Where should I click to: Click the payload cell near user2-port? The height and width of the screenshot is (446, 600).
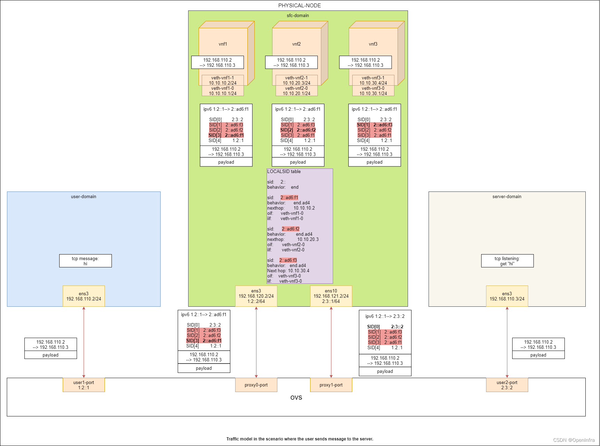(x=538, y=355)
